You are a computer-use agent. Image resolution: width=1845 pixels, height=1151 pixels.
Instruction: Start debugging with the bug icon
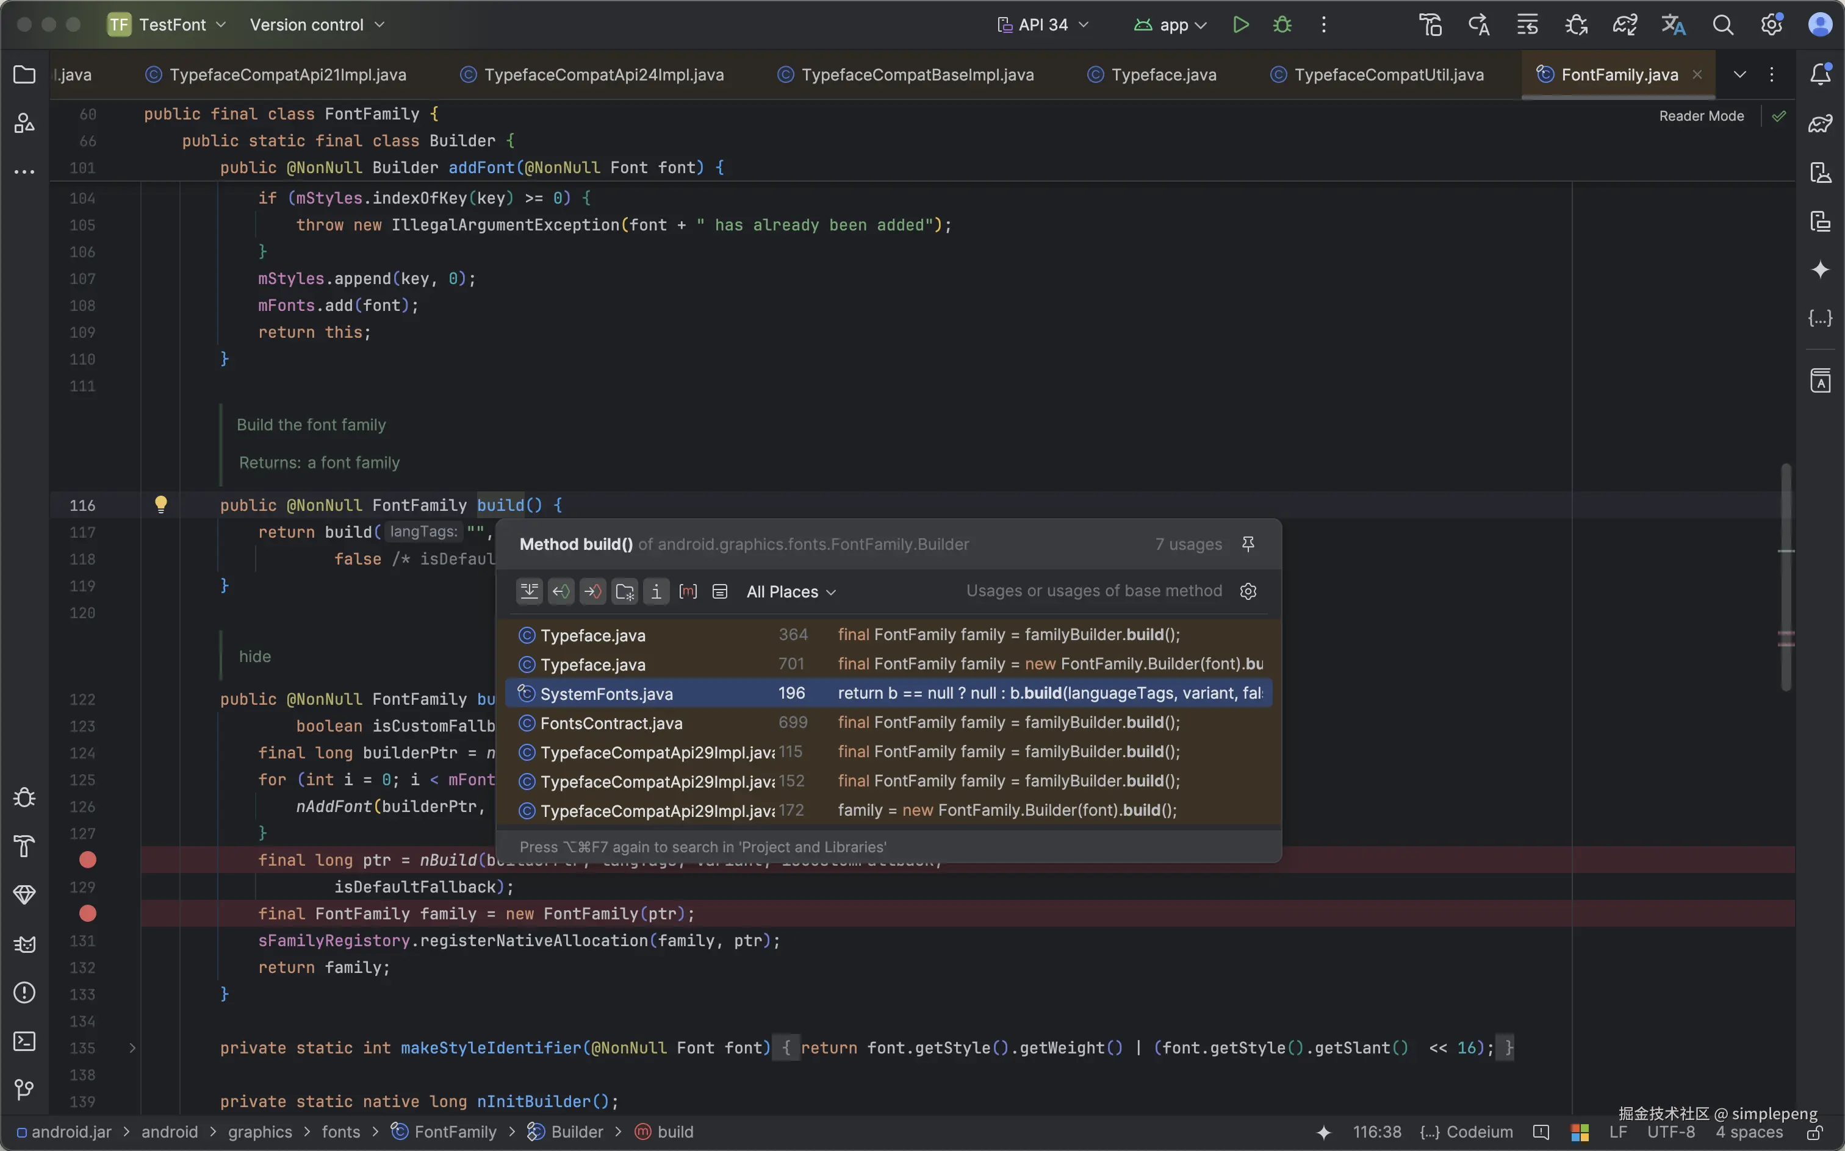coord(1282,24)
